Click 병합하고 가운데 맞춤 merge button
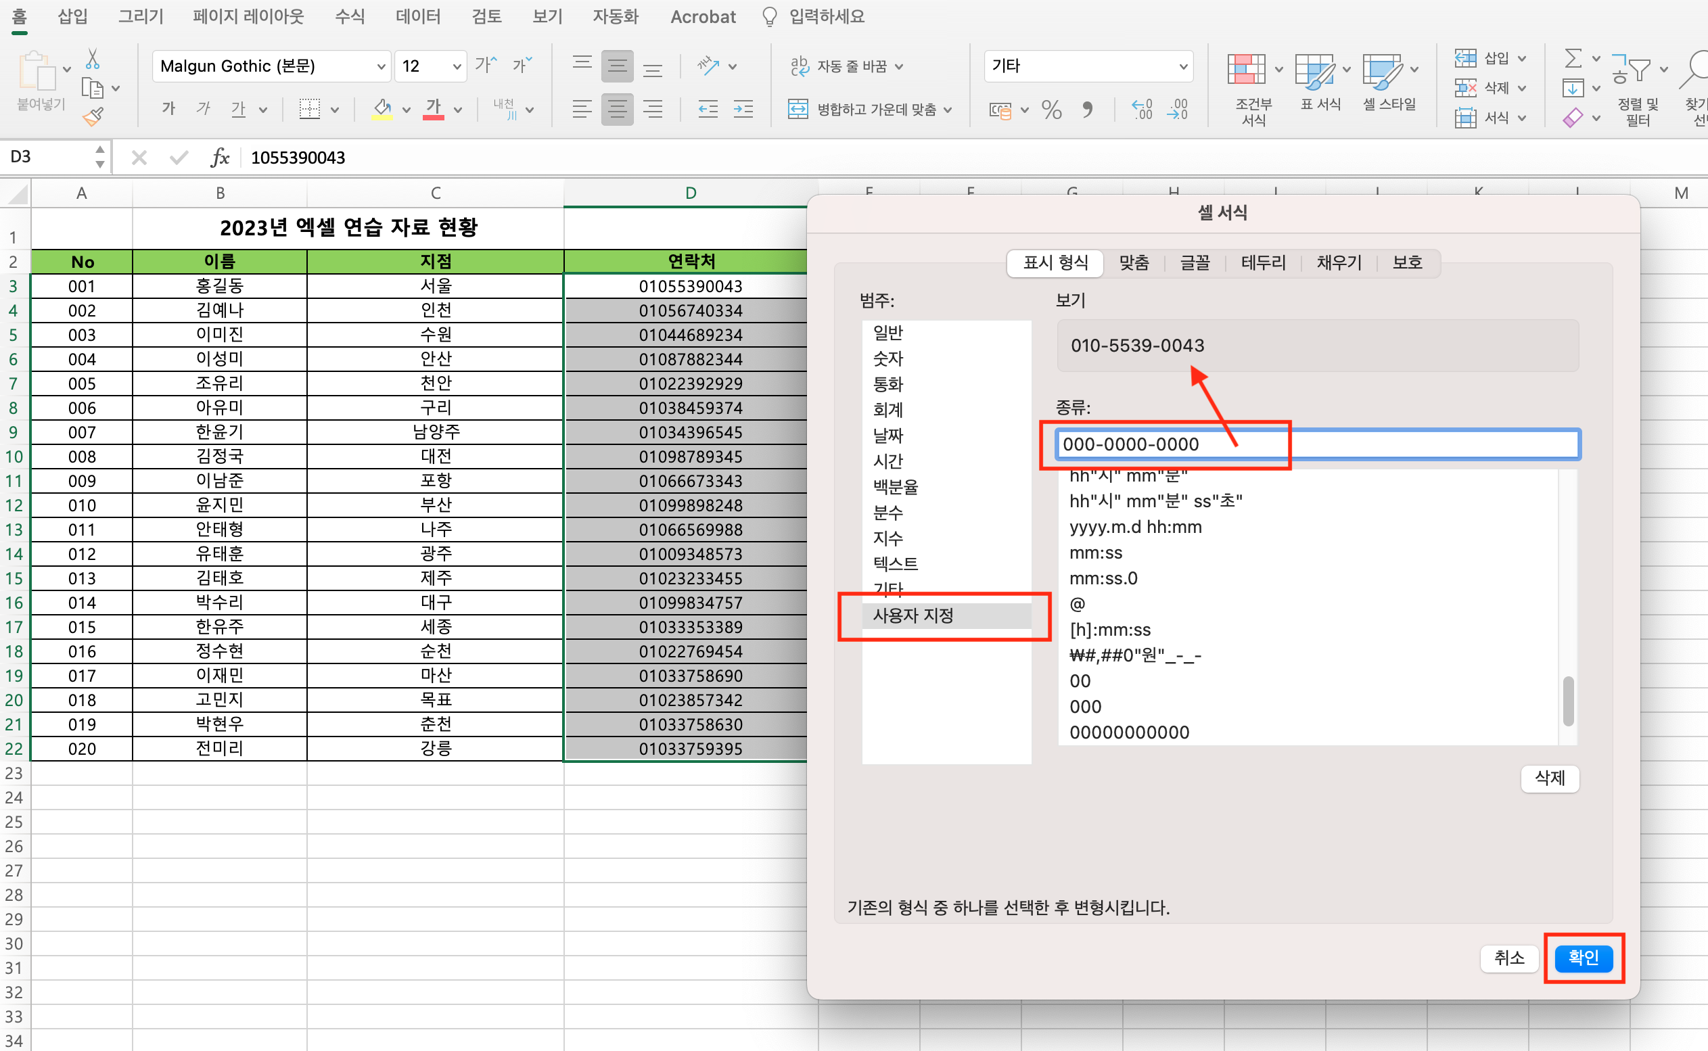This screenshot has width=1708, height=1051. coord(869,109)
